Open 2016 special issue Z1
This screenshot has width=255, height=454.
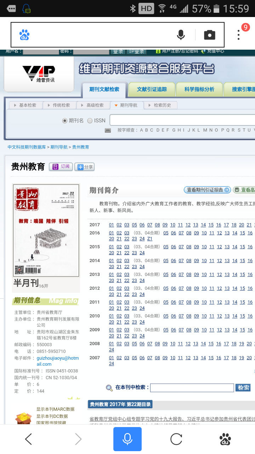pos(150,239)
